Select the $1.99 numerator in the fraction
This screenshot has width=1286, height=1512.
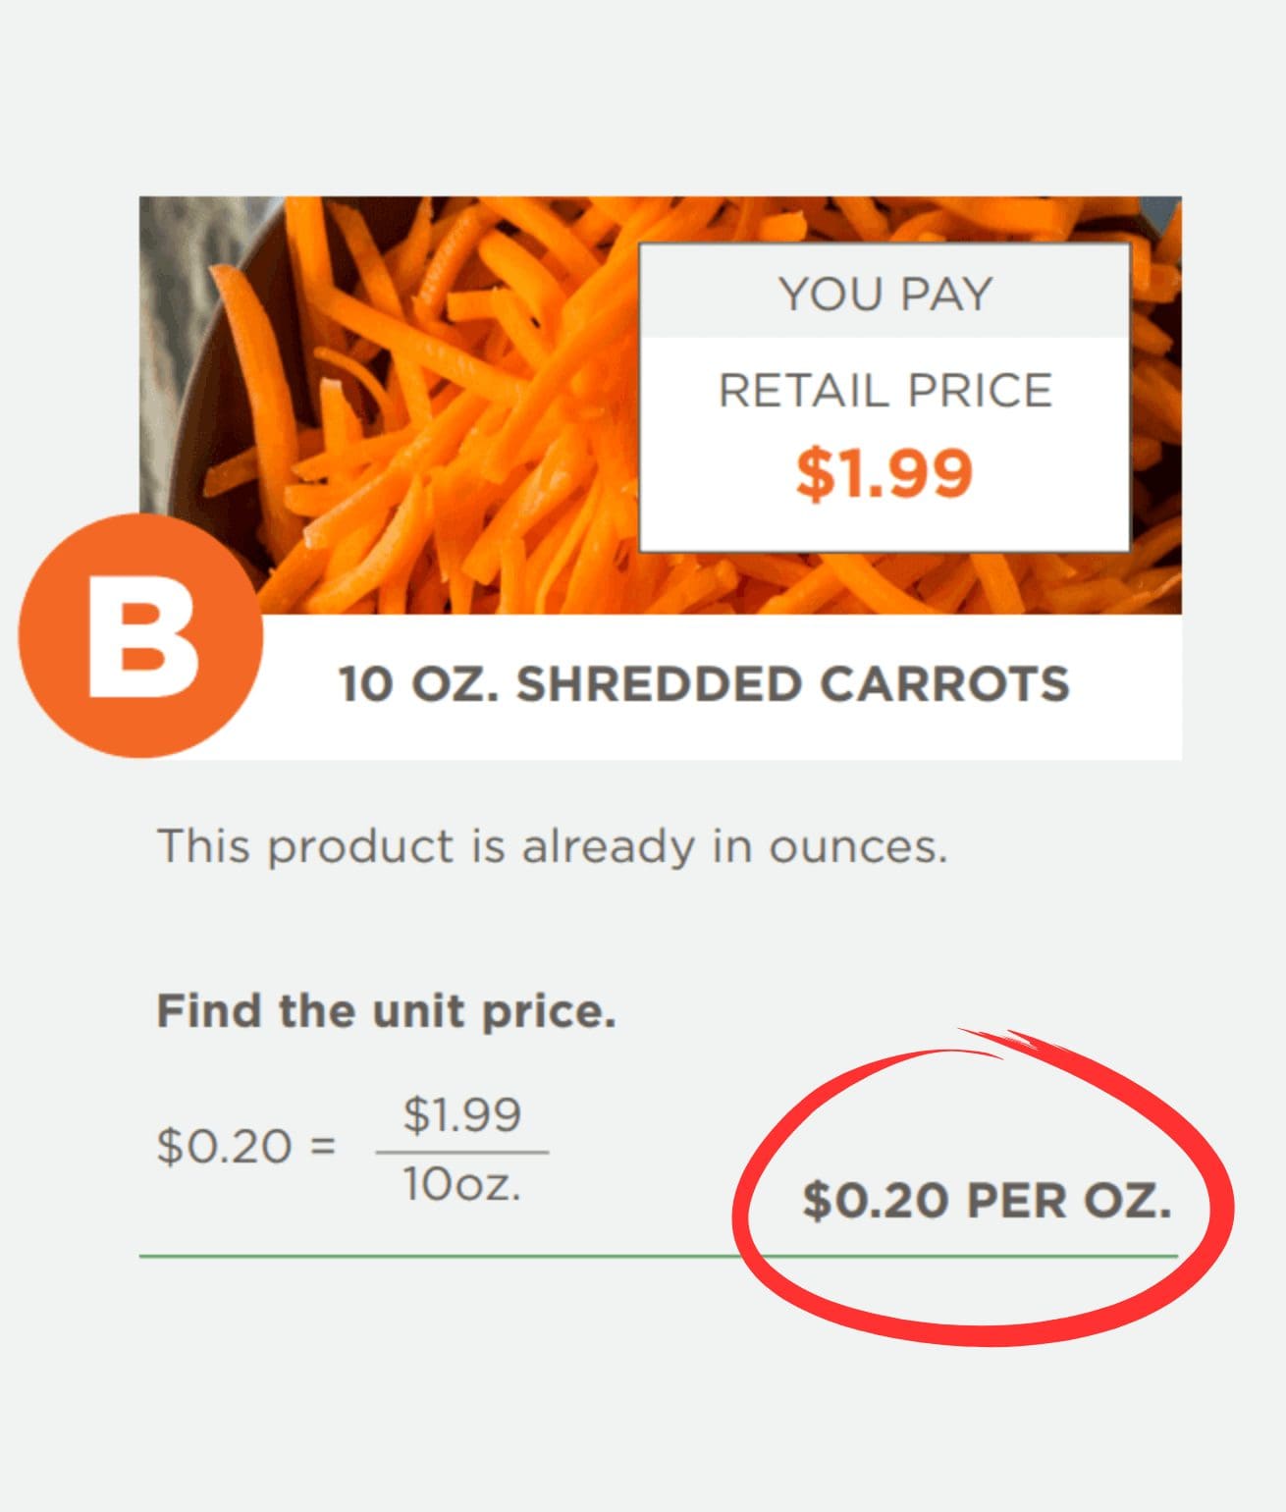(462, 1114)
